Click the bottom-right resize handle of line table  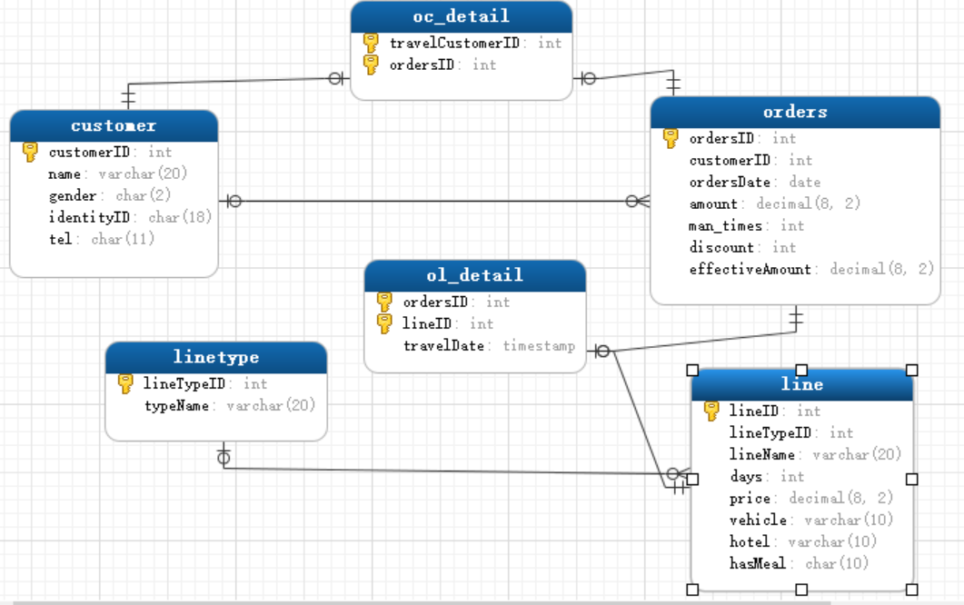point(912,590)
